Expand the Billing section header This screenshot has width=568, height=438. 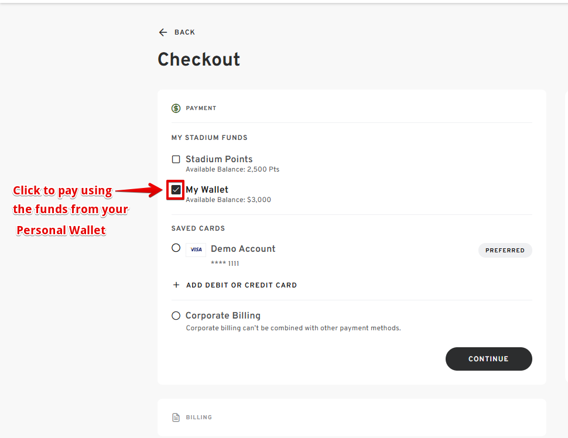199,418
